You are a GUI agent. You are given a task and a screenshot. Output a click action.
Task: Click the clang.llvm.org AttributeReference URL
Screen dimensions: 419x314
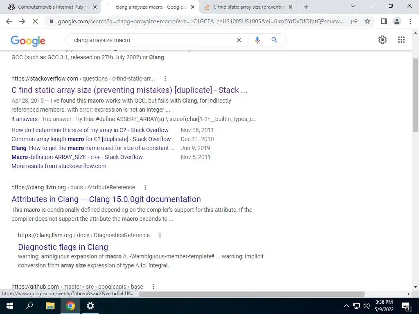[x=73, y=187]
